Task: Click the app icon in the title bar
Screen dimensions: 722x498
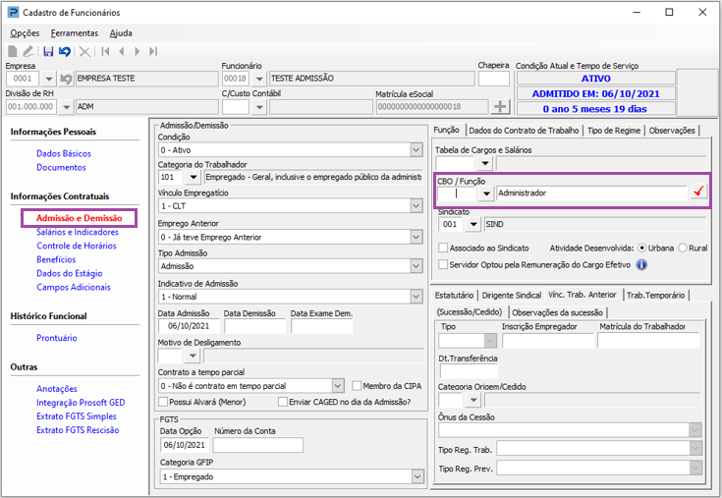Action: (14, 13)
